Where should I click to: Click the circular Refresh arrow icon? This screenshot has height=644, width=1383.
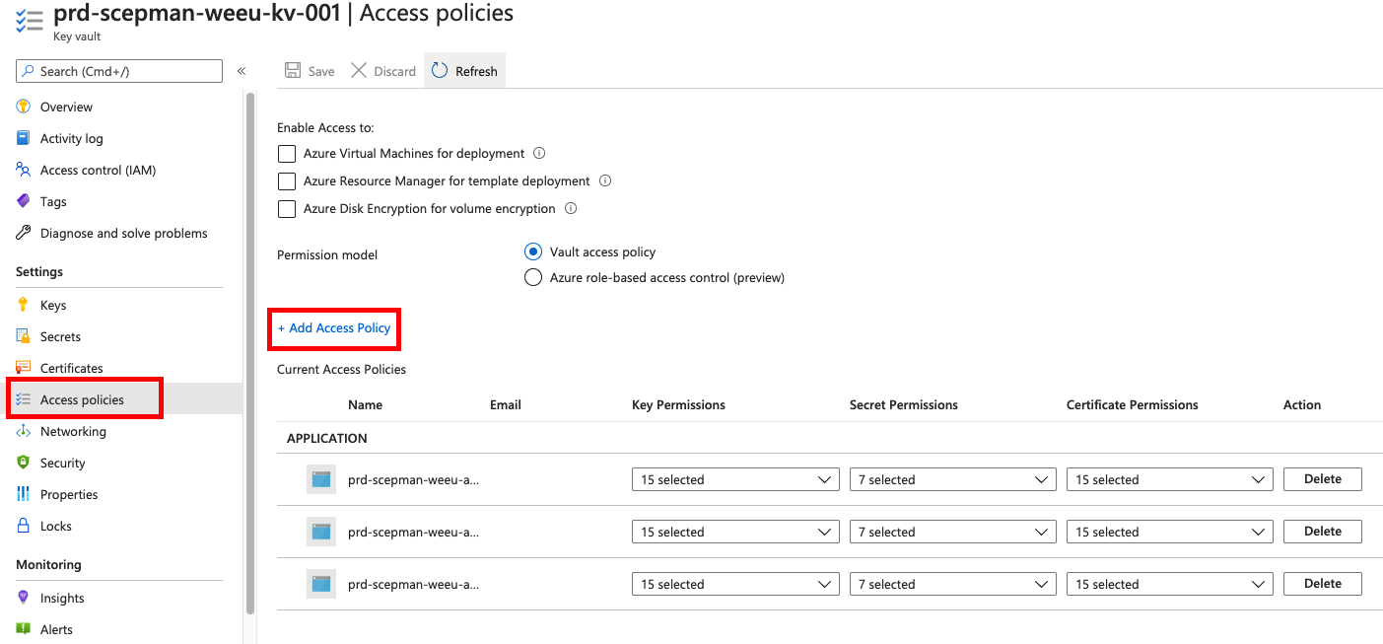[440, 71]
